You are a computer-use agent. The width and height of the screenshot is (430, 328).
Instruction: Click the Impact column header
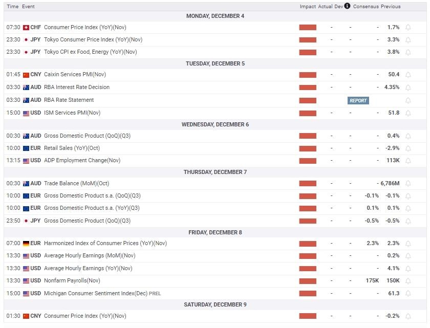(x=308, y=6)
